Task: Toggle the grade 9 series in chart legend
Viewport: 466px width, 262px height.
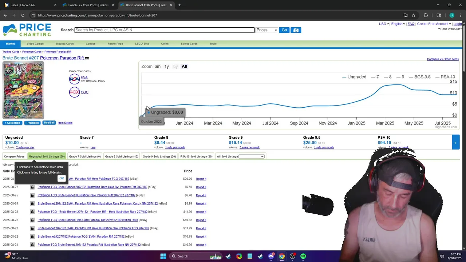Action: (x=400, y=77)
